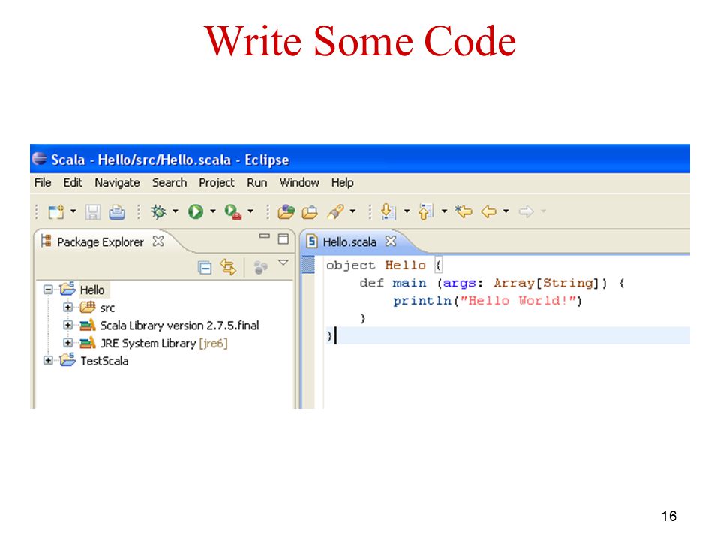This screenshot has width=720, height=540.
Task: Close the Hello.scala editor tab
Action: pyautogui.click(x=391, y=241)
